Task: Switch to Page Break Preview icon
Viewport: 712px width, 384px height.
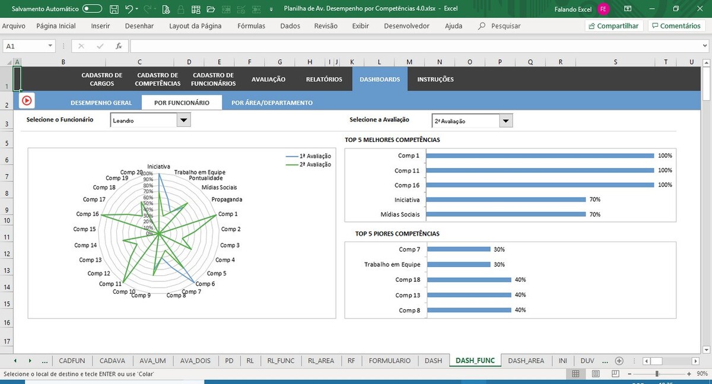Action: [x=616, y=374]
